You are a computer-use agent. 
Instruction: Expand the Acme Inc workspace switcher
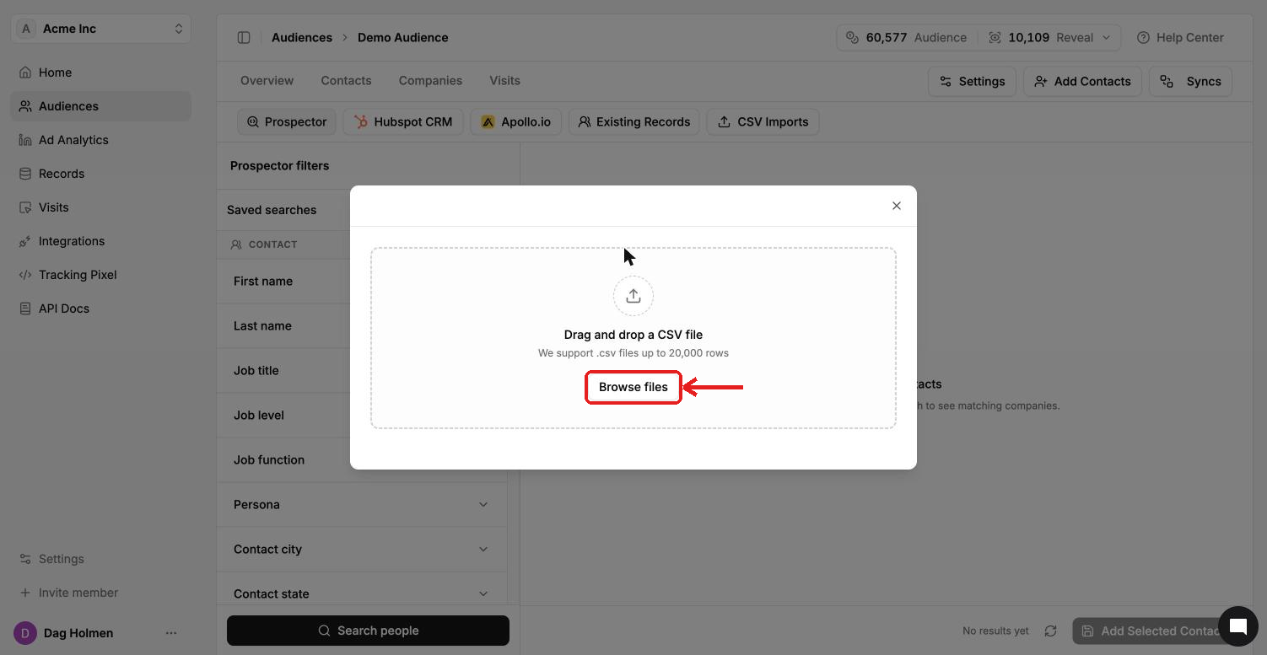click(101, 29)
